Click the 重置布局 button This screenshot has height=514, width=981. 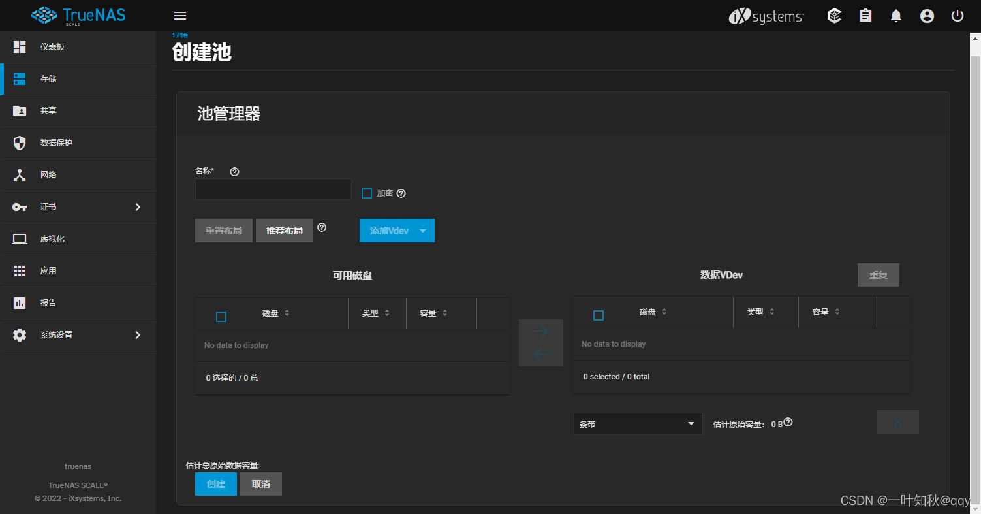point(224,231)
